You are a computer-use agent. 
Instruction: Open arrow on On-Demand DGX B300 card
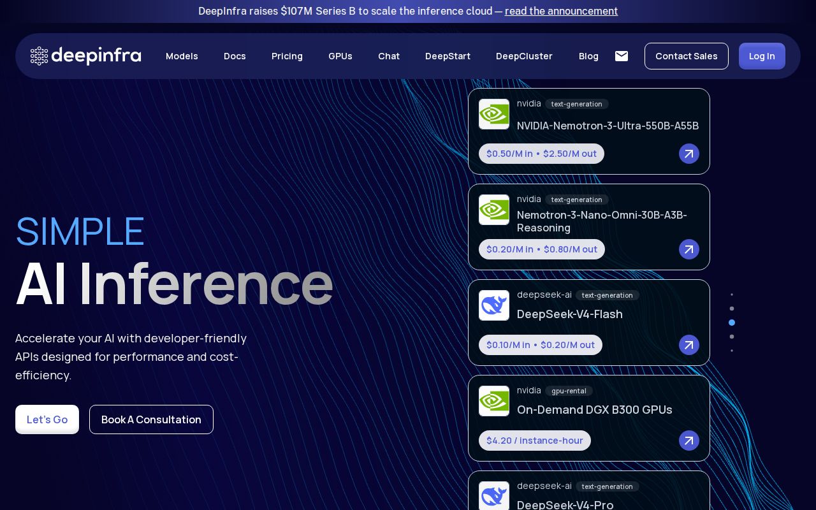pos(689,441)
